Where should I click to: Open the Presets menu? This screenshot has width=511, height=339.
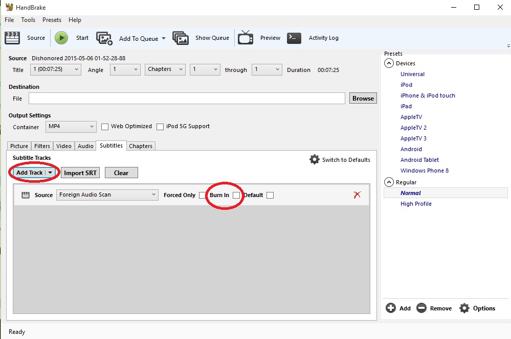tap(52, 20)
